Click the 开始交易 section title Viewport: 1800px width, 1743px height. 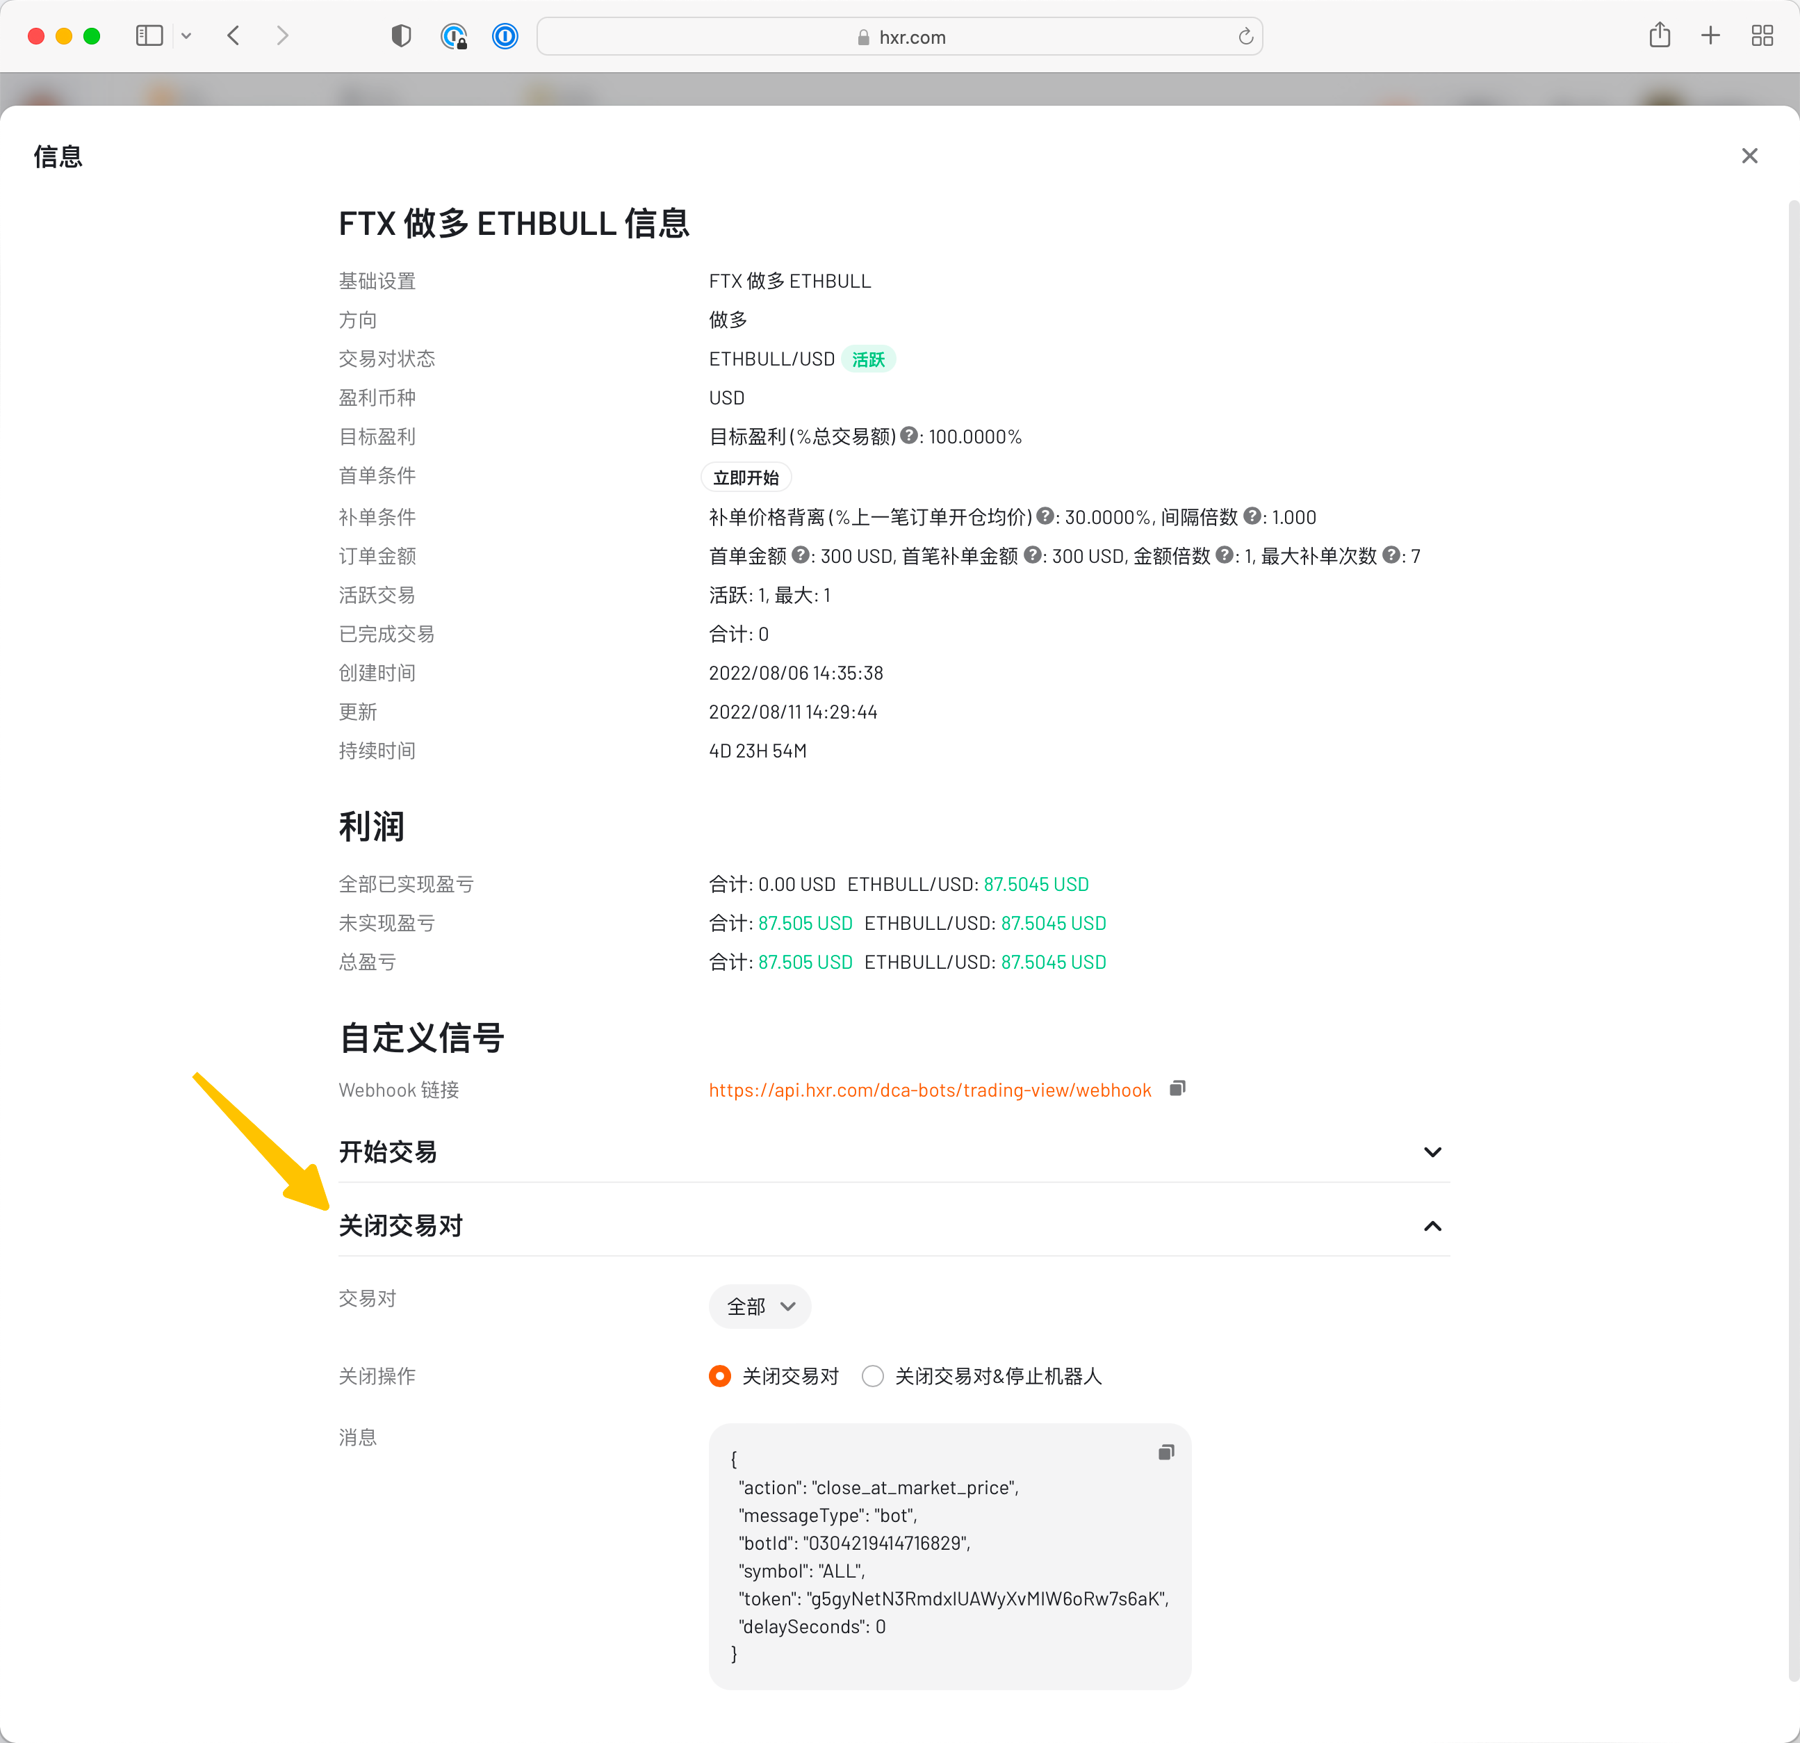[388, 1152]
